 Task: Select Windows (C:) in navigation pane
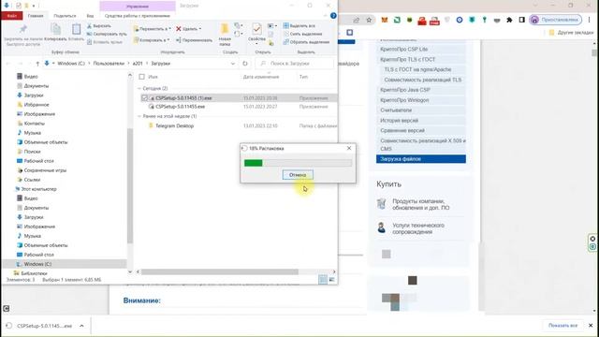point(37,264)
